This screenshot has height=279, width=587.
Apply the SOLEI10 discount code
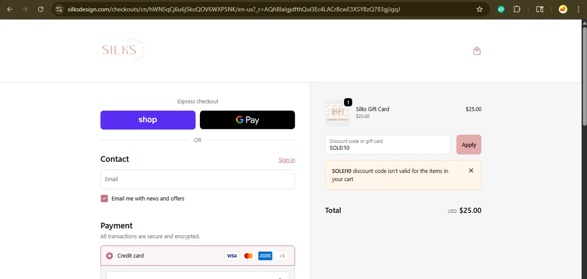pyautogui.click(x=469, y=145)
